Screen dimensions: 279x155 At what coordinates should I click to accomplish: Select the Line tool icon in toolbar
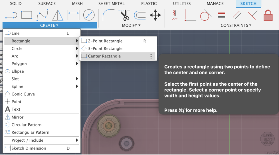tap(11, 15)
